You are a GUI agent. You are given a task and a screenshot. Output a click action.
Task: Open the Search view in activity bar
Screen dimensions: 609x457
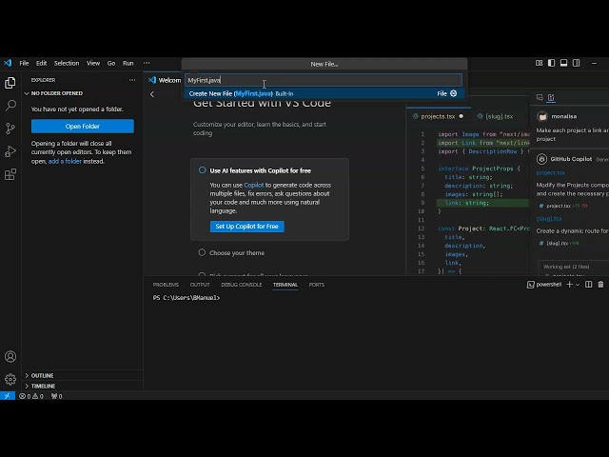tap(10, 106)
